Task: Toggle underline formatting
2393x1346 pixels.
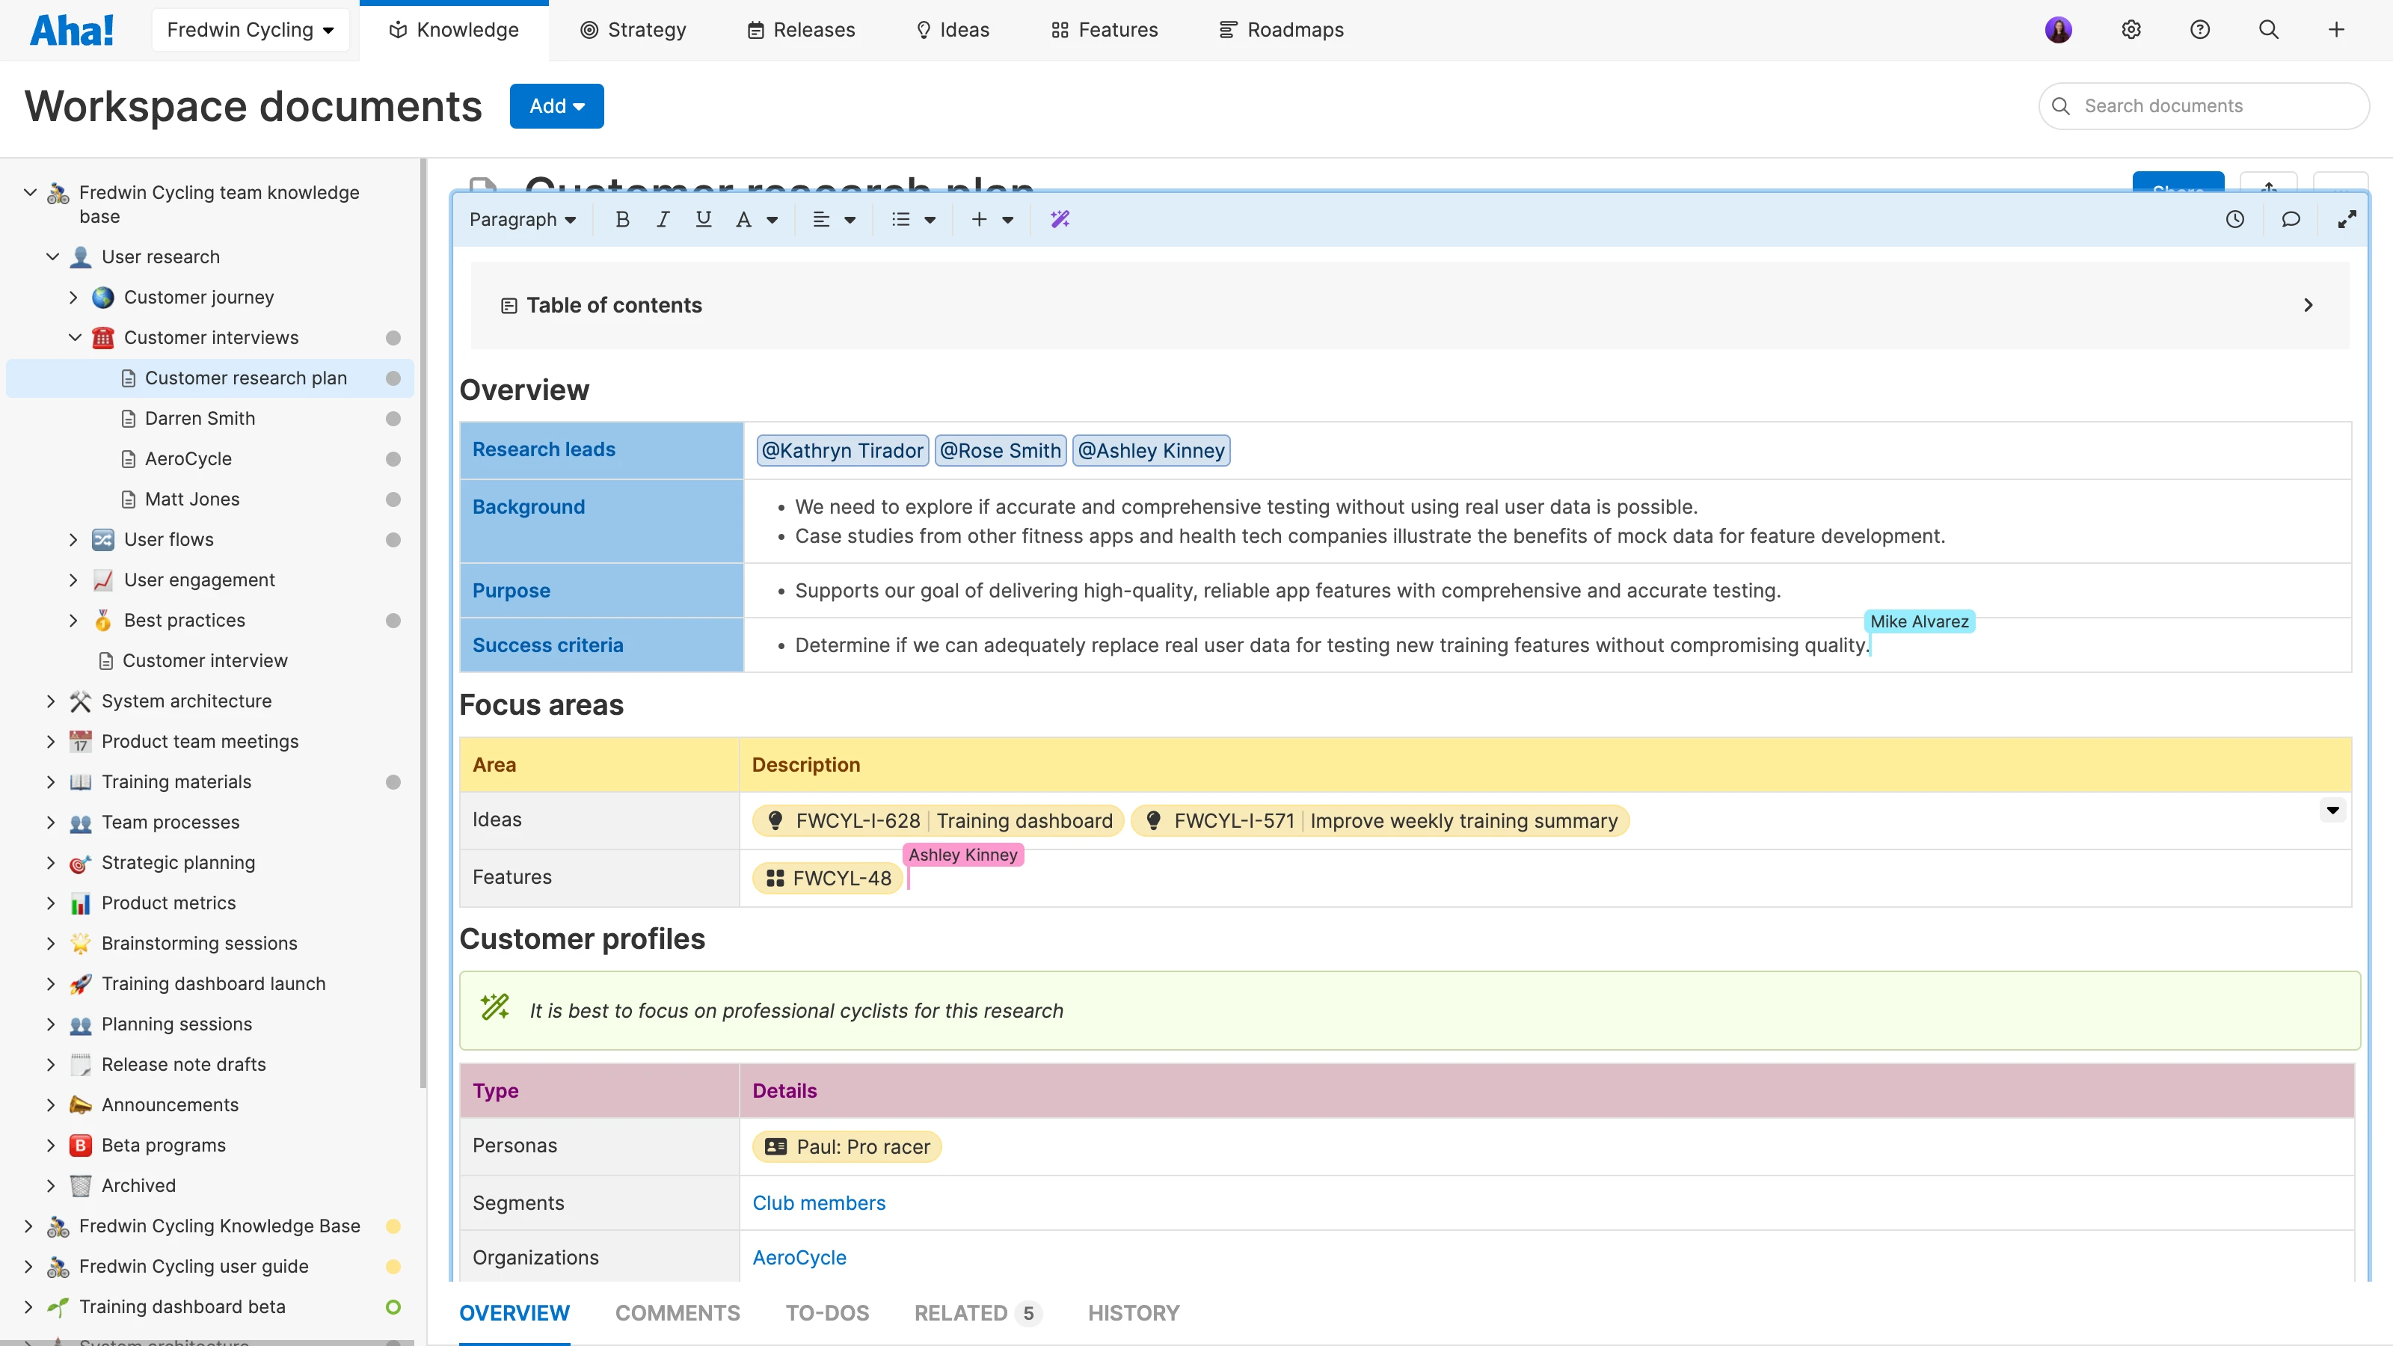Action: (703, 219)
